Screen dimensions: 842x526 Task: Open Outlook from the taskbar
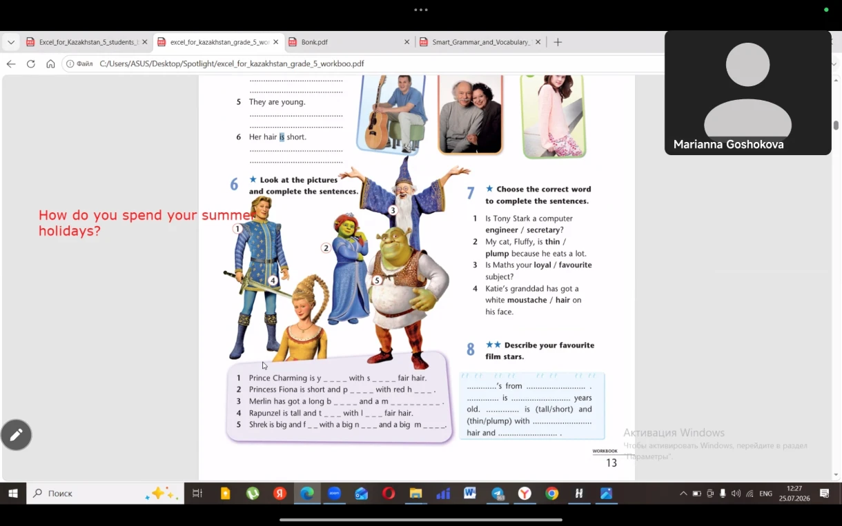click(362, 493)
